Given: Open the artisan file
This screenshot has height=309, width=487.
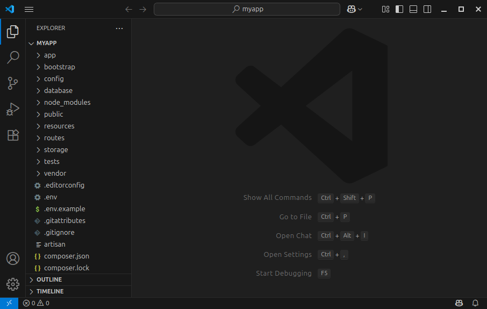Looking at the screenshot, I should 78,245.
